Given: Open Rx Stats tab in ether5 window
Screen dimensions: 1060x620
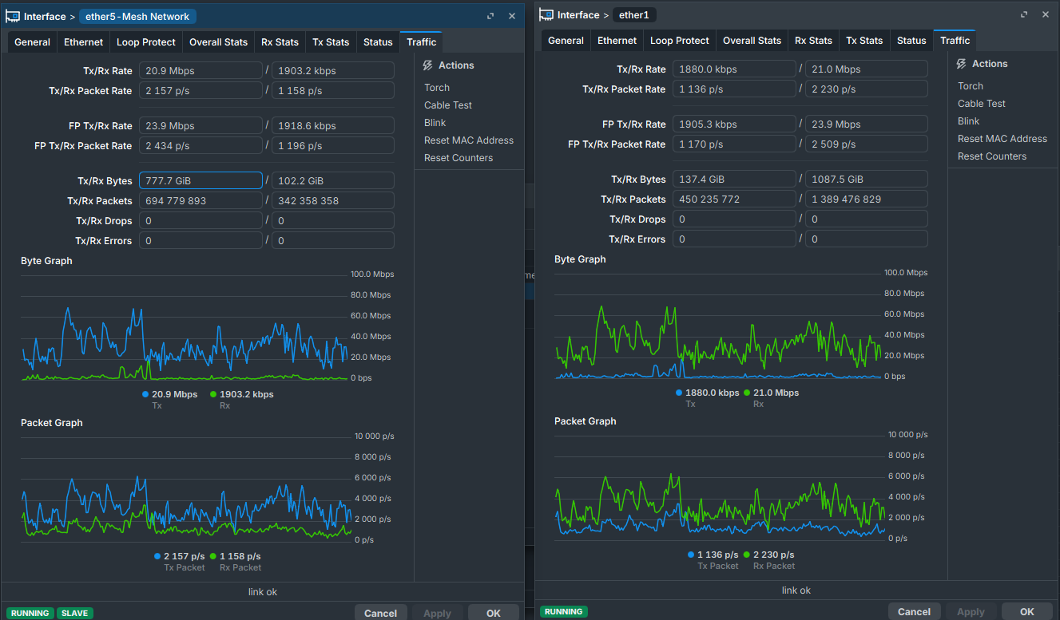Looking at the screenshot, I should [280, 42].
